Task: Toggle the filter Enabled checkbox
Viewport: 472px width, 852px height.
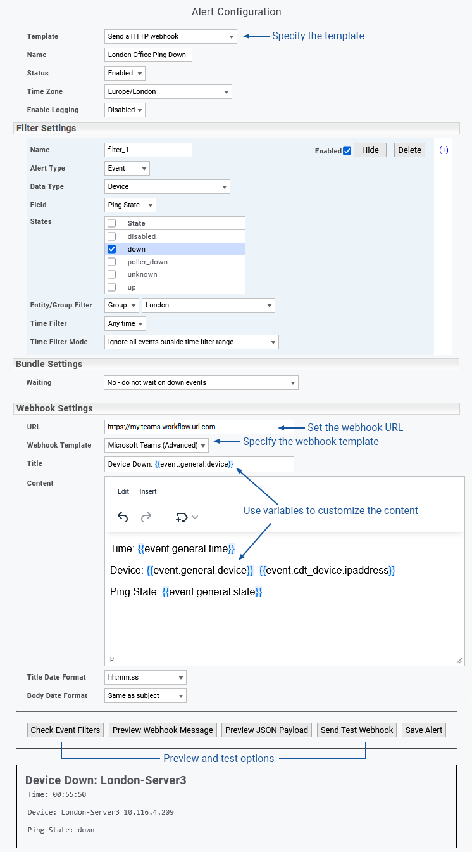Action: pyautogui.click(x=347, y=151)
